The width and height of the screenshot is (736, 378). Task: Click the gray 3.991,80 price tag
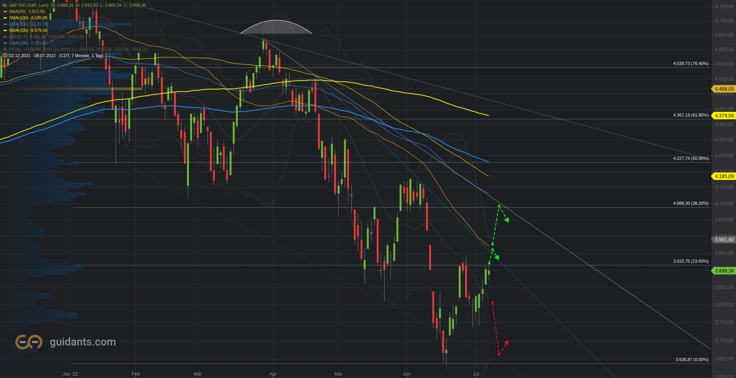[723, 240]
